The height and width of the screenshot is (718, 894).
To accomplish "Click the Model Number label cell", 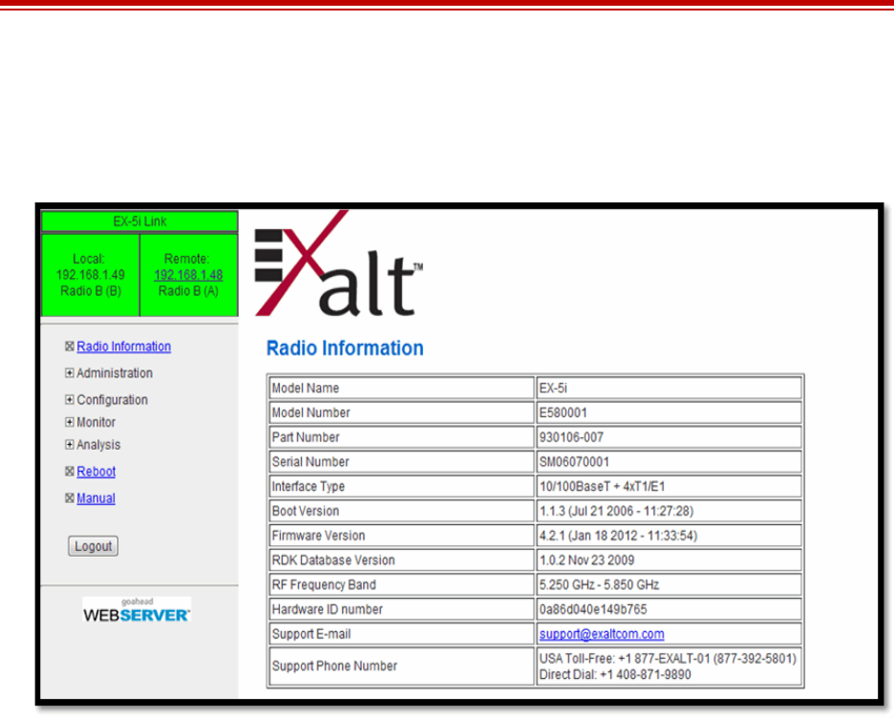I will (401, 412).
